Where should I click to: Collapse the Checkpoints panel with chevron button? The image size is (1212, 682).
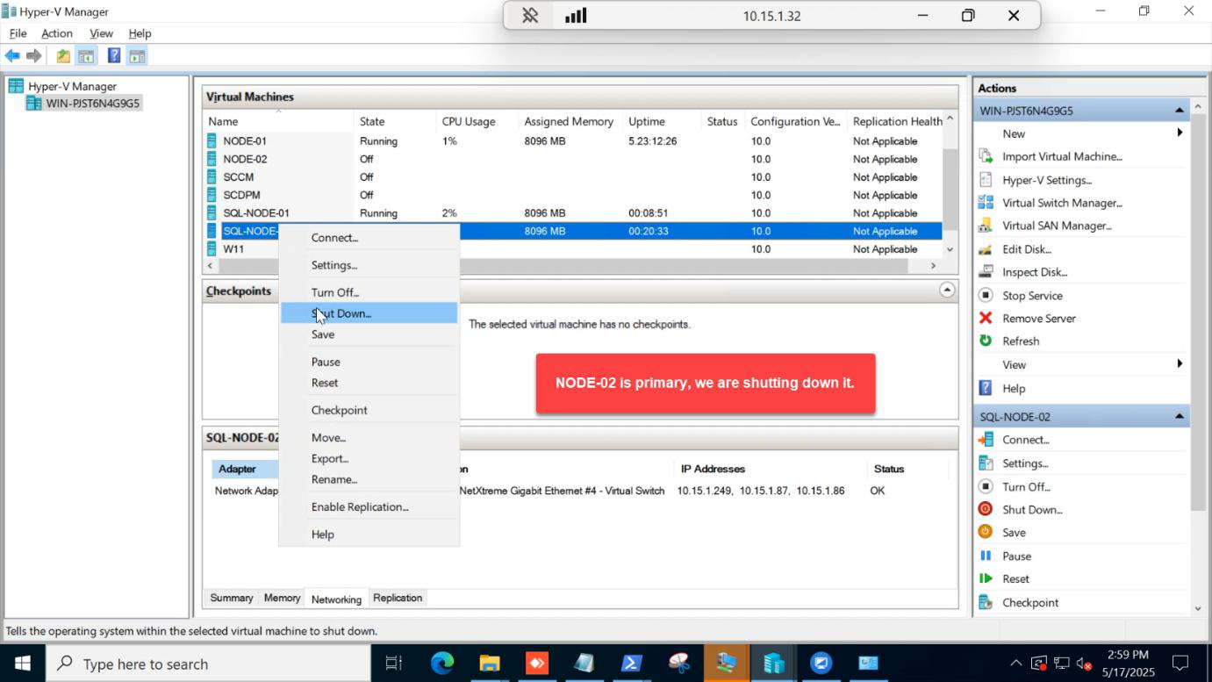click(946, 290)
